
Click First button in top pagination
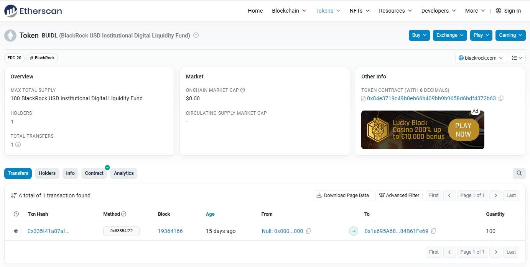(434, 195)
